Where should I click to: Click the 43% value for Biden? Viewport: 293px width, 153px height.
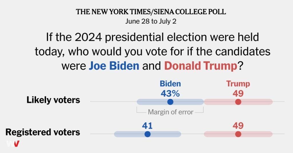point(170,94)
